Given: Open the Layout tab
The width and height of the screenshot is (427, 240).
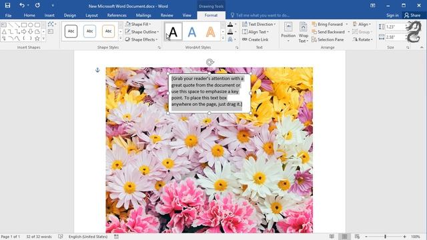Looking at the screenshot, I should pos(91,15).
